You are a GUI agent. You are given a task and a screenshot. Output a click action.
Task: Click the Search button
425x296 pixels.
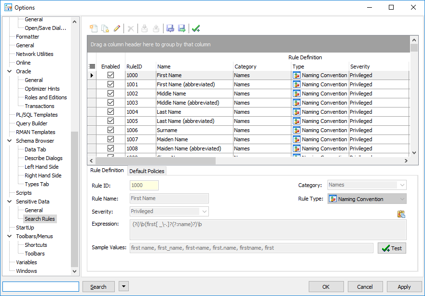[98, 287]
